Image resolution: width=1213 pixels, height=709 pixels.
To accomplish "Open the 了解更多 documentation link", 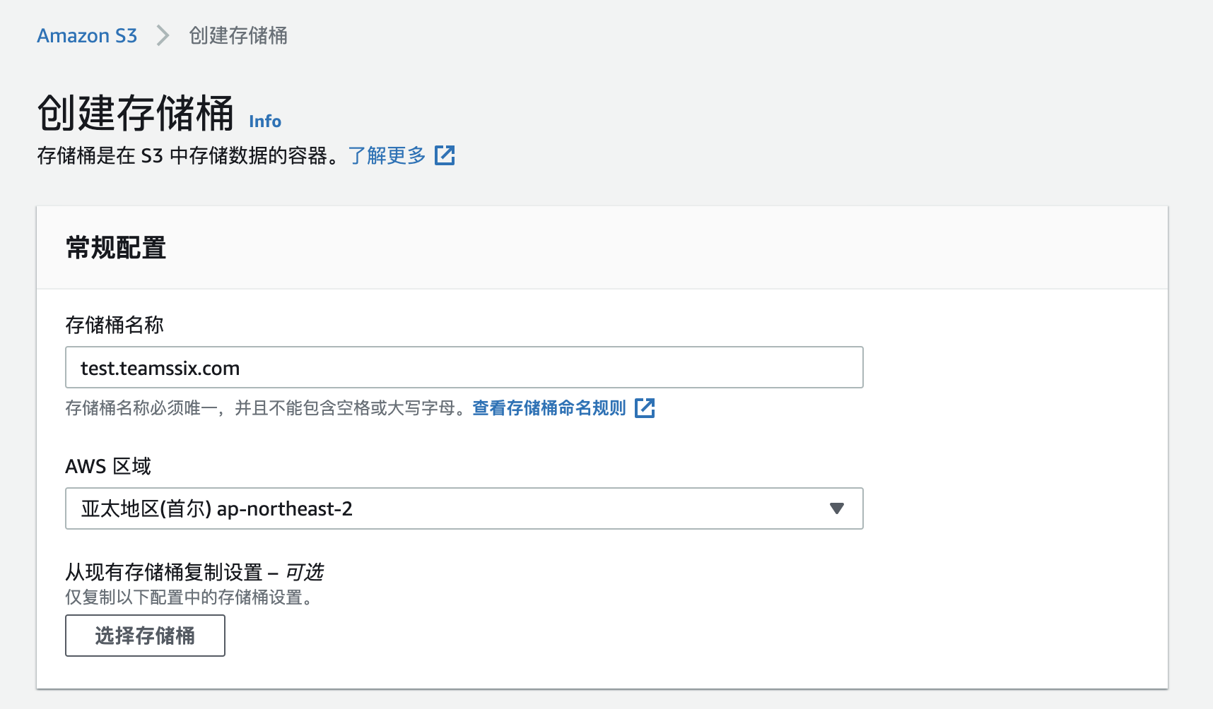I will [387, 155].
